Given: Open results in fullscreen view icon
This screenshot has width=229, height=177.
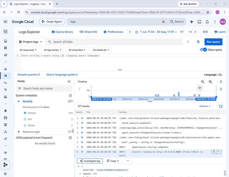Looking at the screenshot, I should point(221,106).
